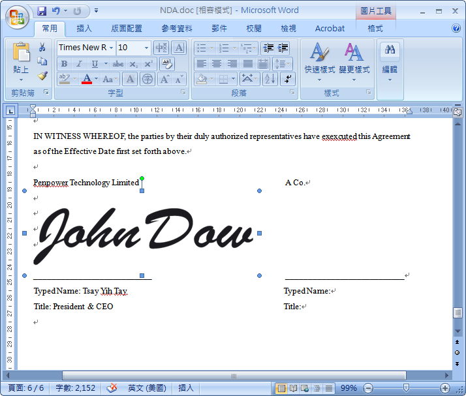Click the zoom slider in status bar
Viewport: 466px width, 396px height.
[x=406, y=388]
